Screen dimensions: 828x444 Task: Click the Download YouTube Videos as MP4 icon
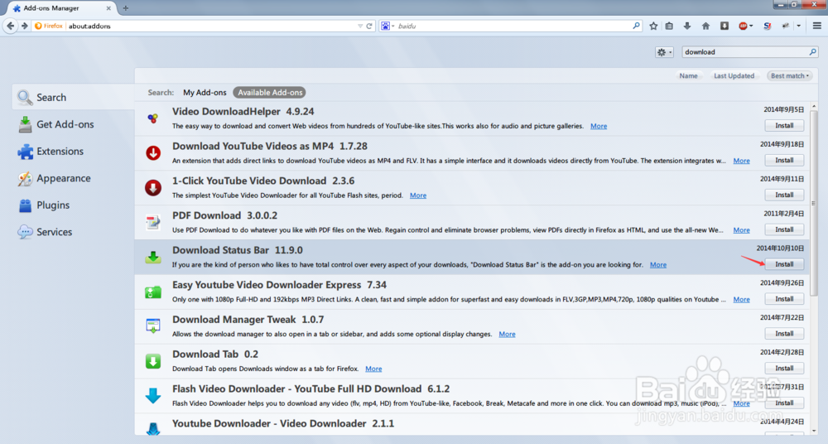[x=153, y=152]
